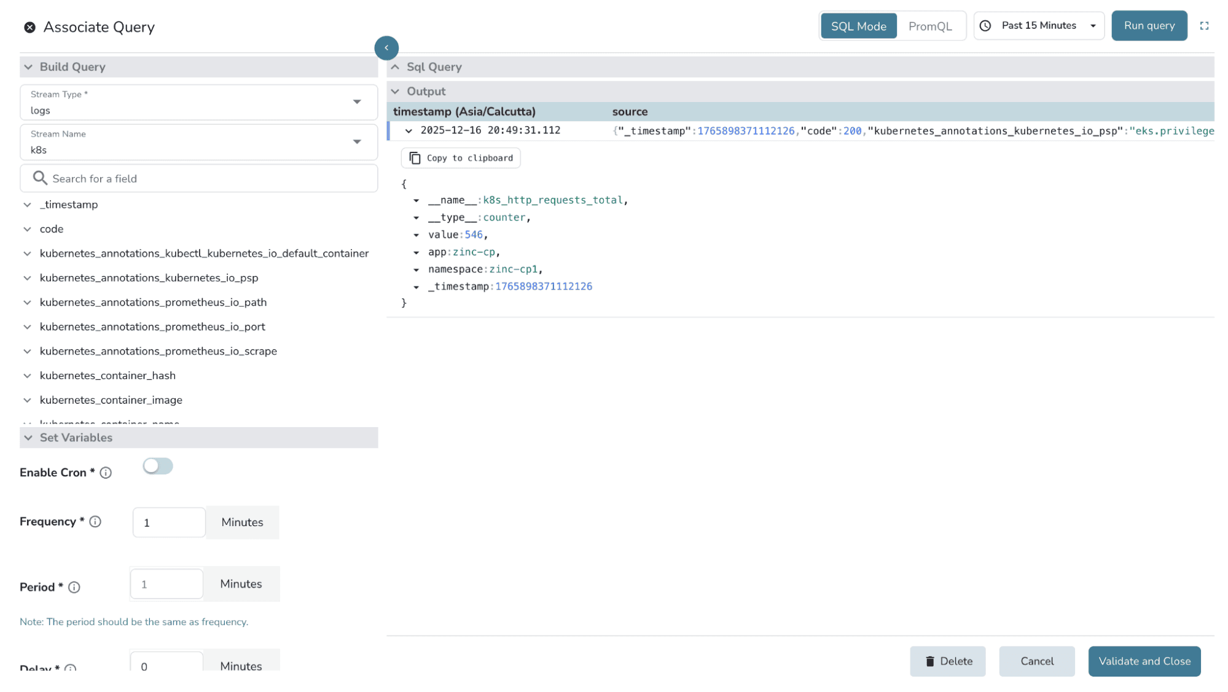This screenshot has width=1228, height=692.
Task: Enable the Cron toggle switch
Action: (x=157, y=466)
